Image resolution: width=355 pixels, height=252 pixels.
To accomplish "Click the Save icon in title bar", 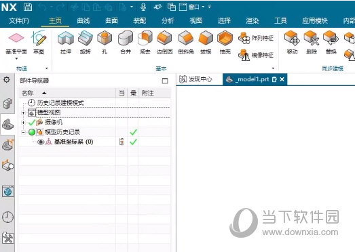I will (28, 7).
